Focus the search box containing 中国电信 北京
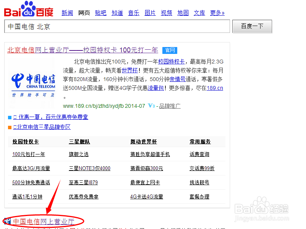This screenshot has width=306, height=229. [x=117, y=26]
